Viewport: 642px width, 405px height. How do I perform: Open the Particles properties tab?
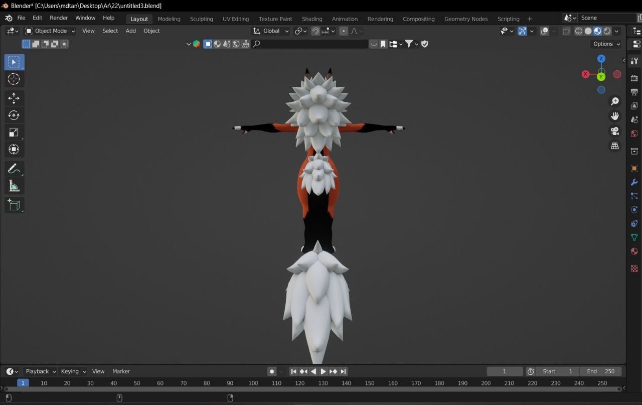pyautogui.click(x=634, y=196)
